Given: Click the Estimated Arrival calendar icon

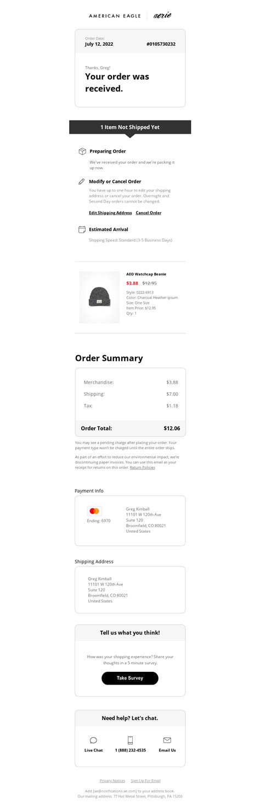Looking at the screenshot, I should tap(82, 229).
